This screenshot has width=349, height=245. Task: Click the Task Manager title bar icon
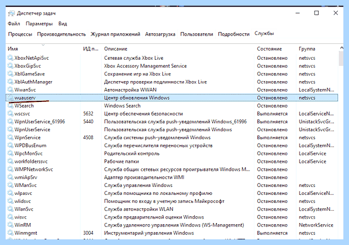[11, 14]
